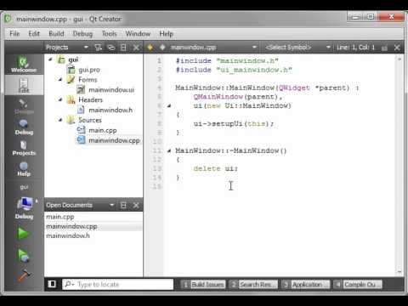Collapse the gui project root node
Screen dimensions: 408x306
[50, 59]
